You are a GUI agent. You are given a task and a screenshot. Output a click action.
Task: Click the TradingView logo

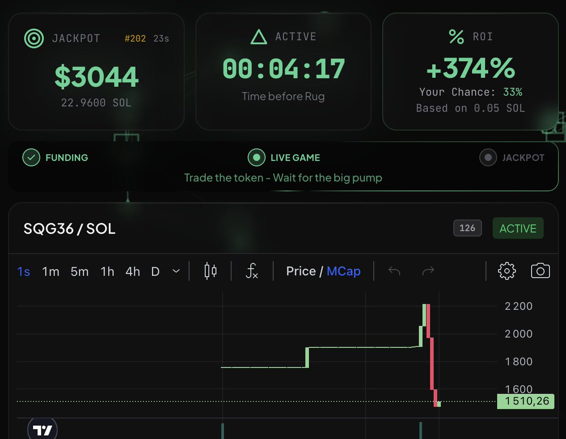pos(42,430)
